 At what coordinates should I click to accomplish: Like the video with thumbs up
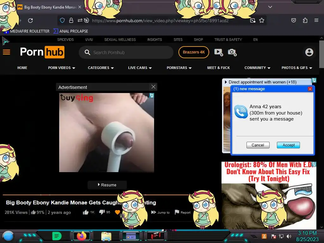click(85, 212)
